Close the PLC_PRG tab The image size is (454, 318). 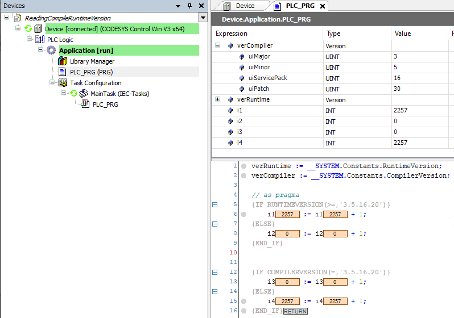point(323,6)
